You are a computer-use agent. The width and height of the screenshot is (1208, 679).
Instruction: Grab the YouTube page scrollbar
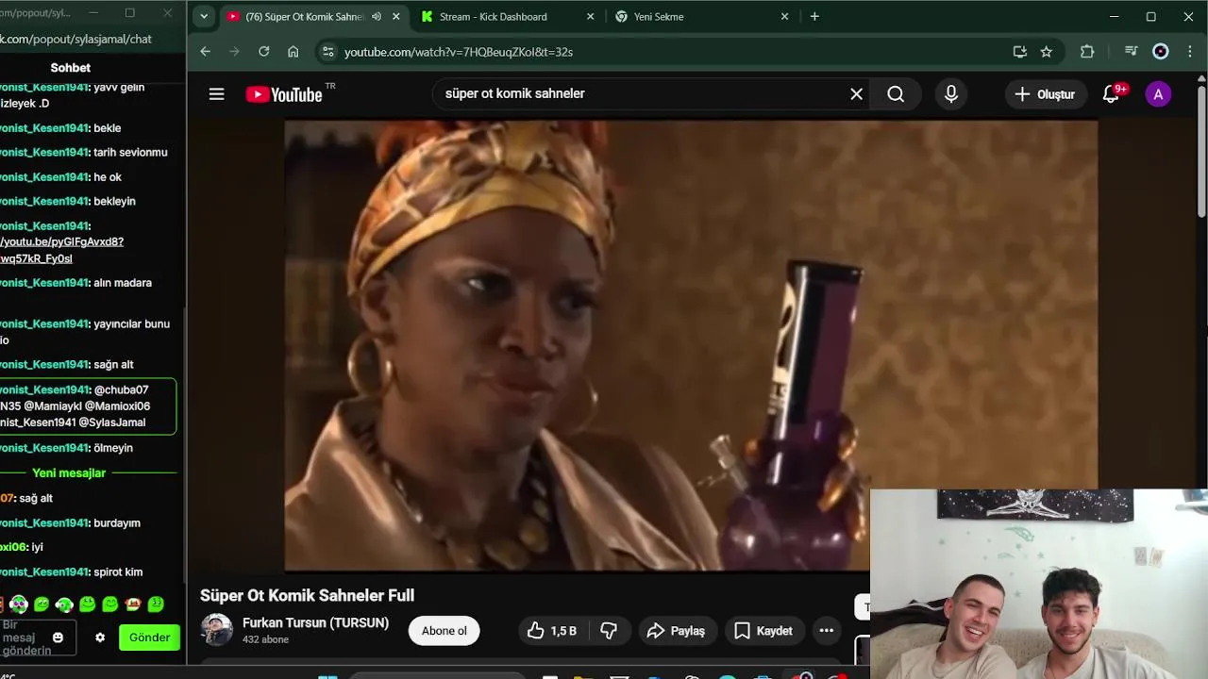click(x=1201, y=151)
